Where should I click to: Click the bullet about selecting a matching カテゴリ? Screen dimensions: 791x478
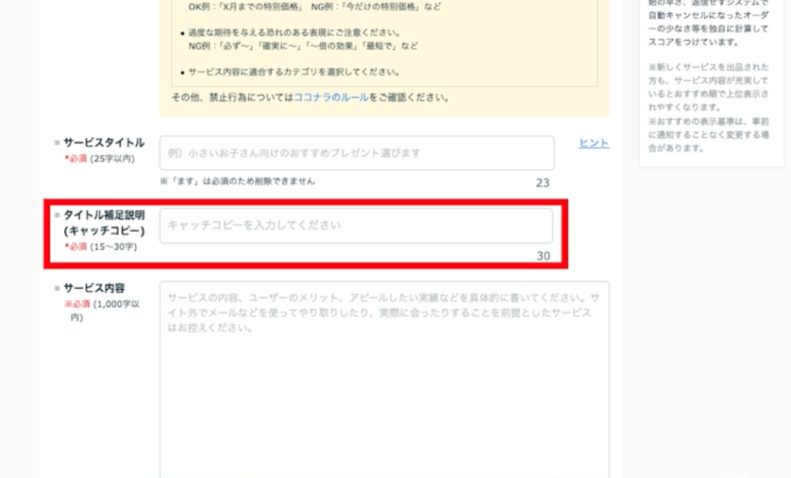point(290,72)
